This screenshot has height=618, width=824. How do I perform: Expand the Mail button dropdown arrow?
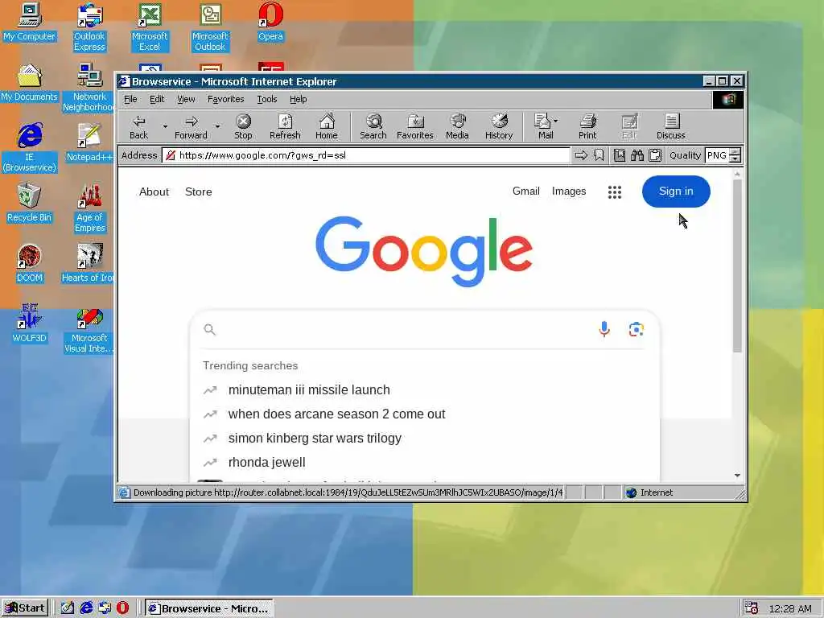tap(556, 121)
